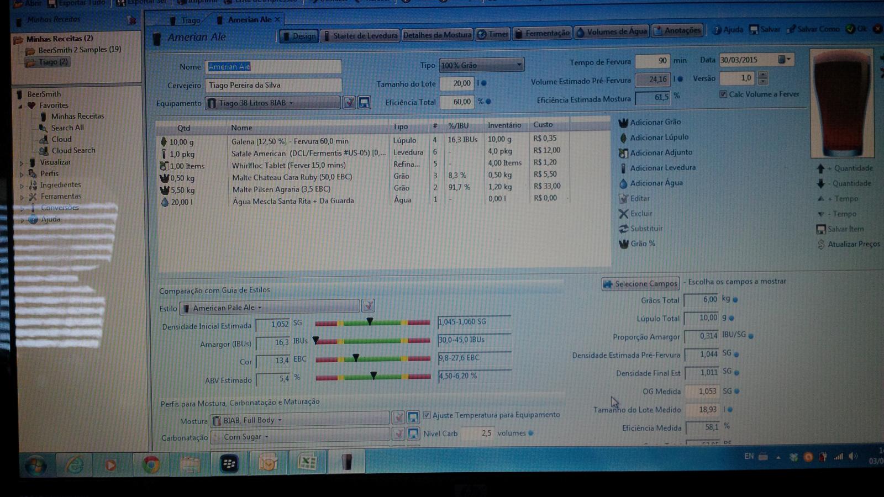Open the Anotações tab
This screenshot has width=884, height=497.
[x=677, y=31]
